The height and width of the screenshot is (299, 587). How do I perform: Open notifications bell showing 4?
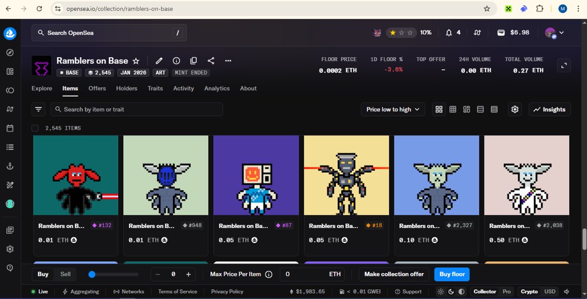(x=453, y=33)
